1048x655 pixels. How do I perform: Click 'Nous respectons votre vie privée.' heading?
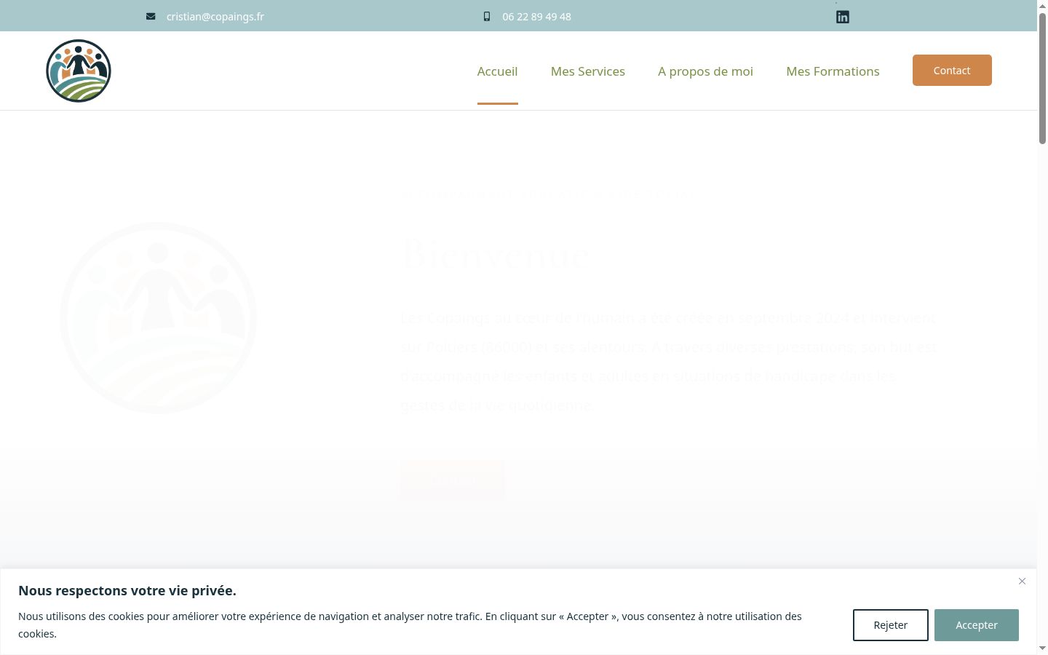(x=127, y=590)
